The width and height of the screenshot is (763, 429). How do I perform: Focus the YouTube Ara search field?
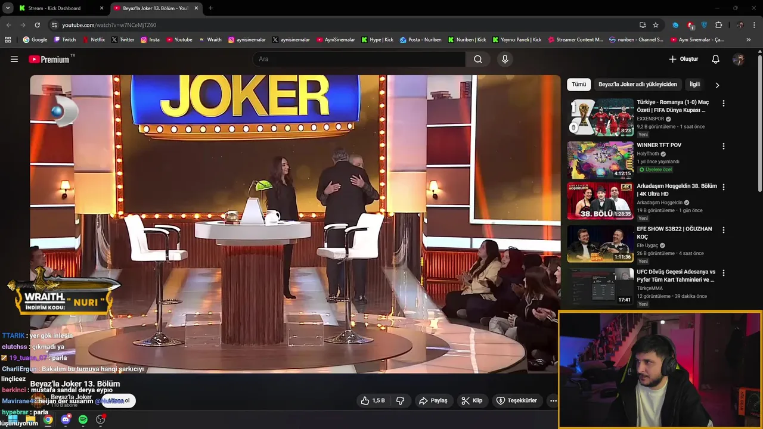(x=359, y=59)
